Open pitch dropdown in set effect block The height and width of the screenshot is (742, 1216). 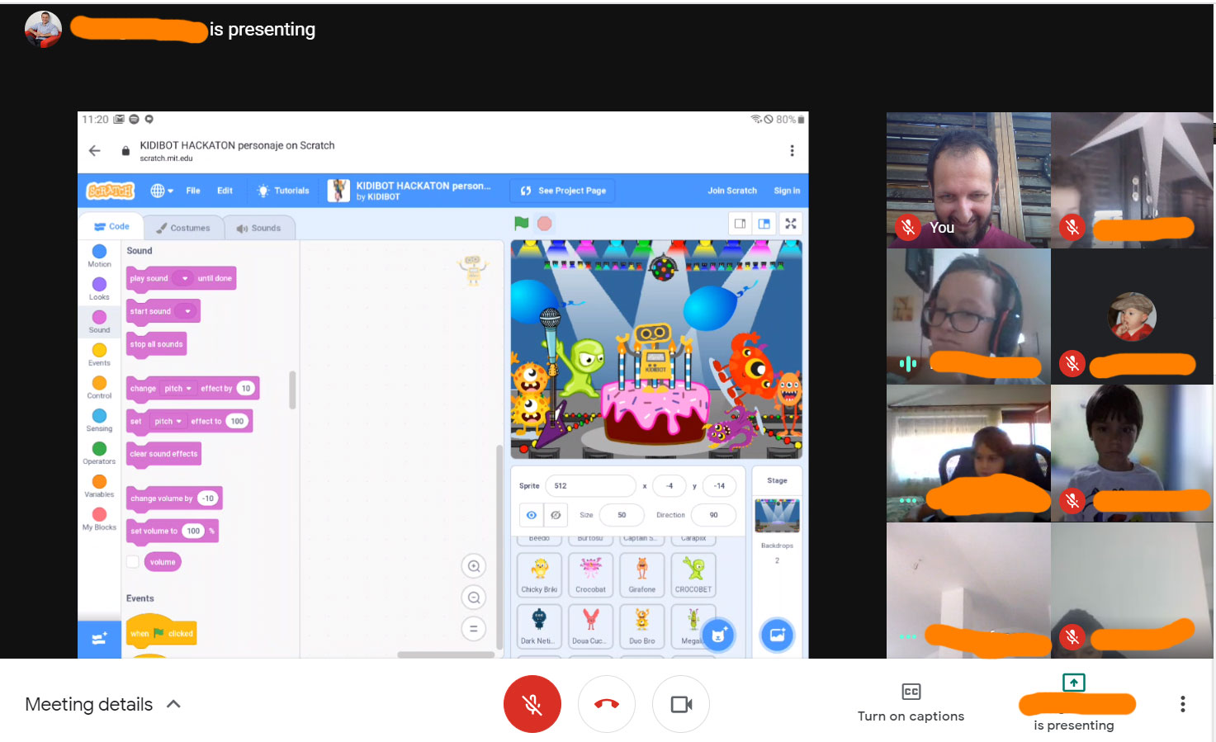click(168, 422)
